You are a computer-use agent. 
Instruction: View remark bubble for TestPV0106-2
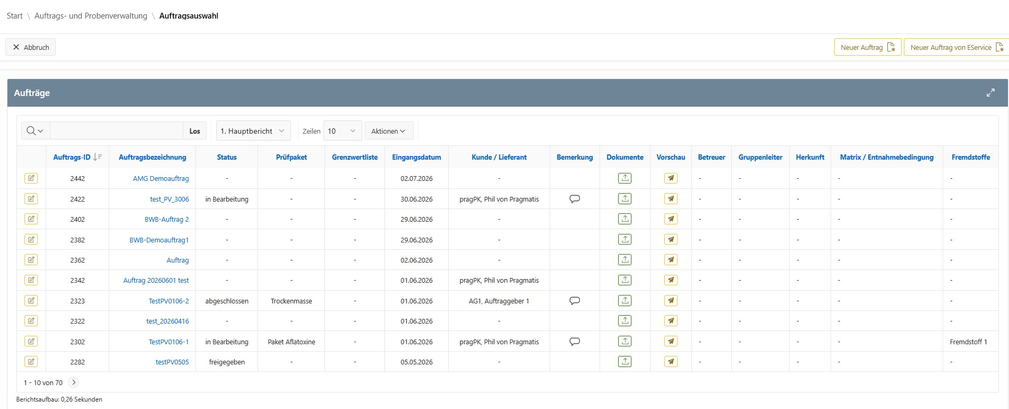(x=575, y=301)
